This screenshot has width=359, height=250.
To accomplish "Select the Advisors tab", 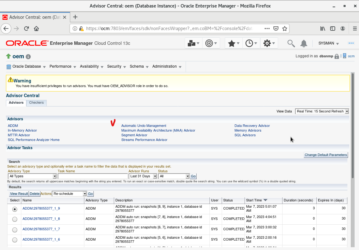I will pyautogui.click(x=16, y=103).
